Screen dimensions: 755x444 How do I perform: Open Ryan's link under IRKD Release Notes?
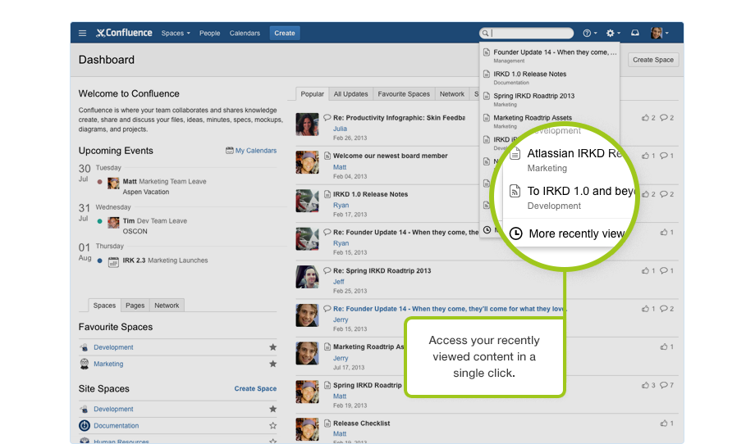(x=341, y=205)
